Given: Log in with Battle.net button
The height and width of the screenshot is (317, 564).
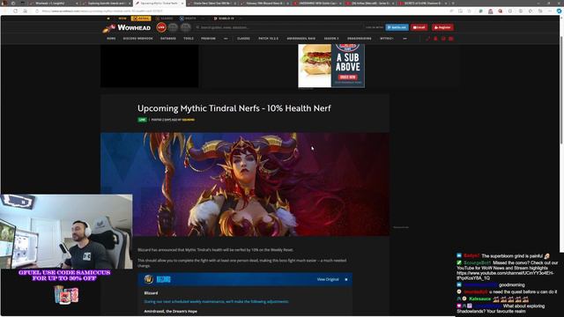Looking at the screenshot, I should pos(397,27).
